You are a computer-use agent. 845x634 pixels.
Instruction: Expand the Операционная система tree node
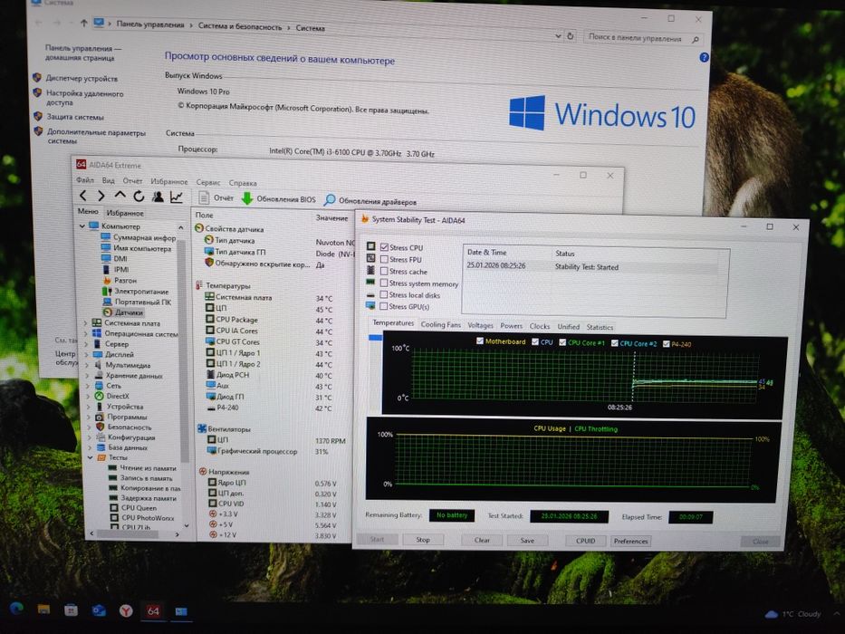[86, 333]
